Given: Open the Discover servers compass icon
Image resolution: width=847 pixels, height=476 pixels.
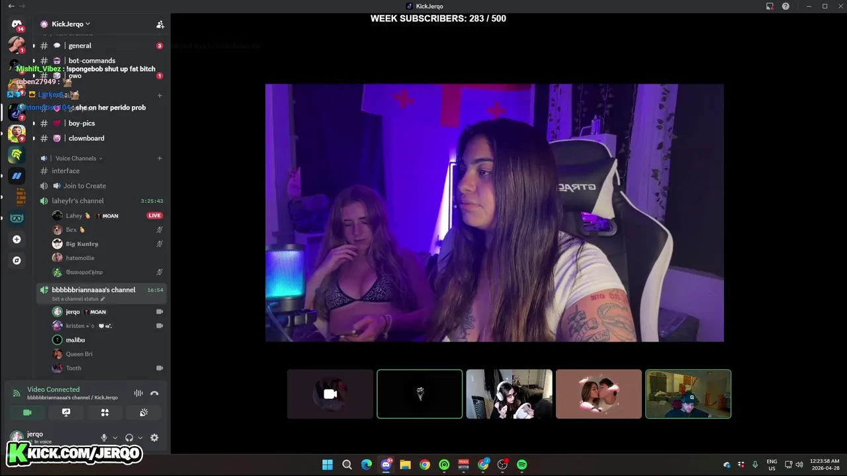Looking at the screenshot, I should [x=17, y=260].
